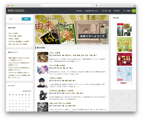Show next Rakuten ad with right arrow
Viewport: 142px width, 120px height.
132,83
